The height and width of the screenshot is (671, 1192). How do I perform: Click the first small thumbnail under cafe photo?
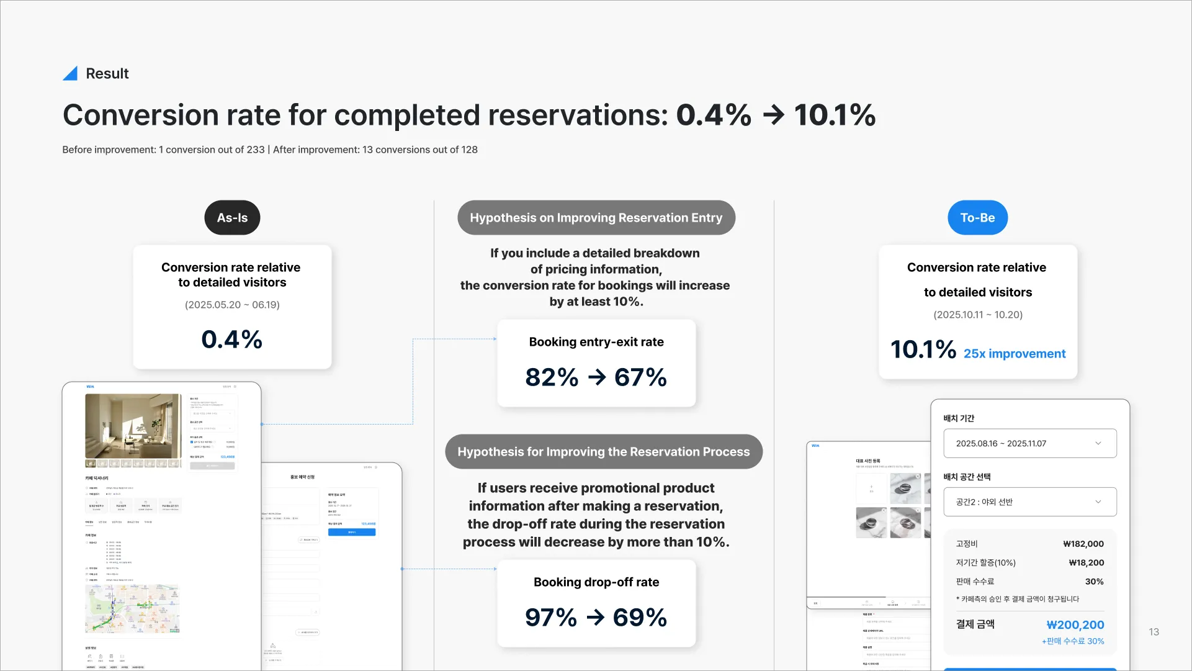coord(91,464)
